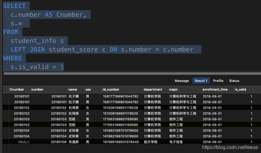
Task: Click the LEFT JOIN keywords in query
Action: 28,49
